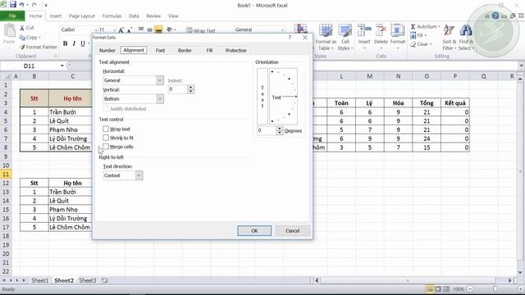The height and width of the screenshot is (295, 525).
Task: Open the font name Calibri dropdown
Action: coord(95,29)
